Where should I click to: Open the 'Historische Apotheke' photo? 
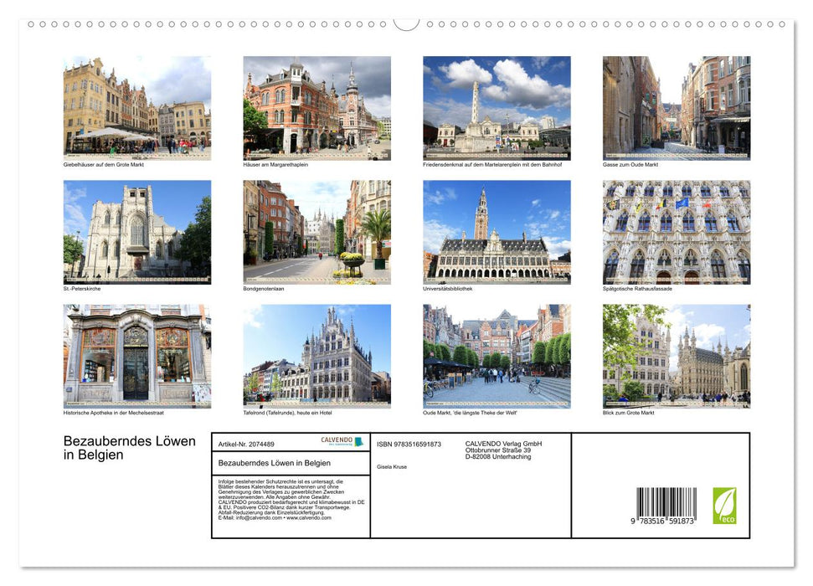pos(136,357)
